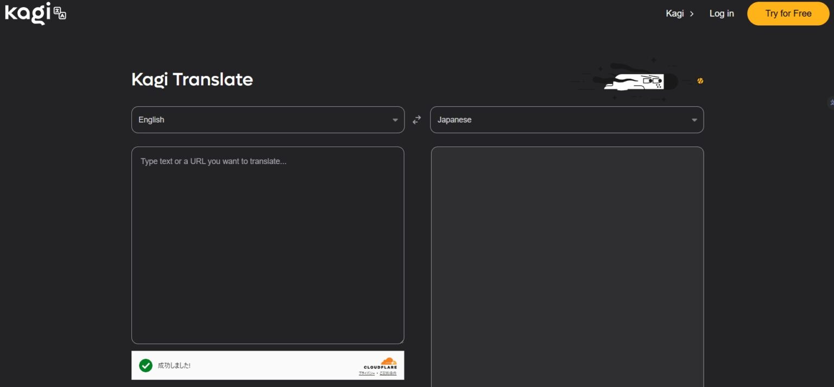Open the Japanese target language dropdown
Screen dimensions: 834x387
click(559, 120)
